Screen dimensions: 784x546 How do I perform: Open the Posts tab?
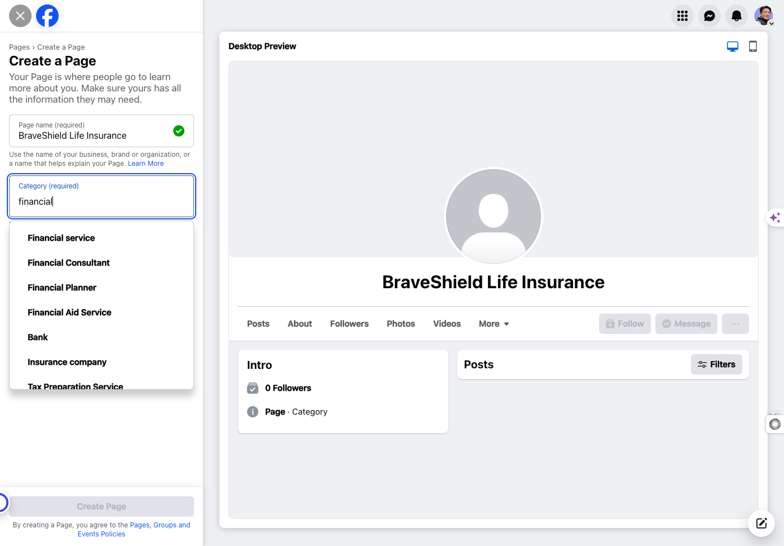[x=258, y=324]
